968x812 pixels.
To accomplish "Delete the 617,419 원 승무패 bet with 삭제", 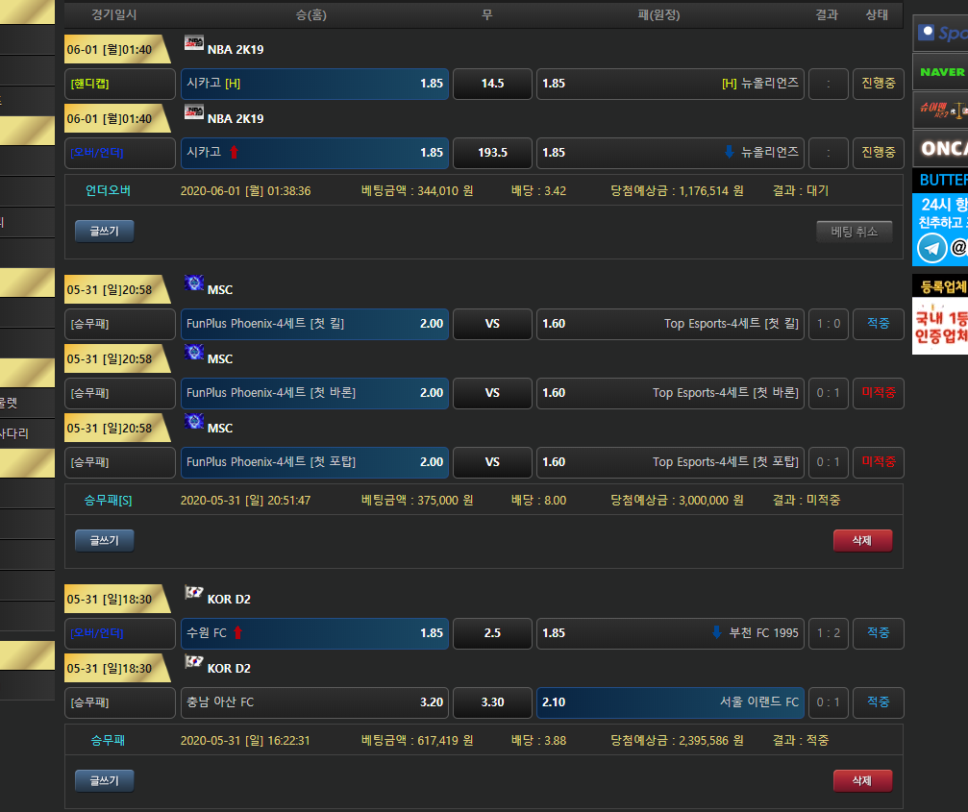I will (x=862, y=780).
